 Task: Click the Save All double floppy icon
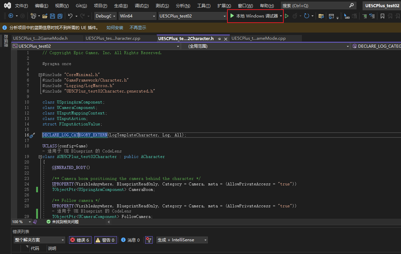tap(60, 16)
